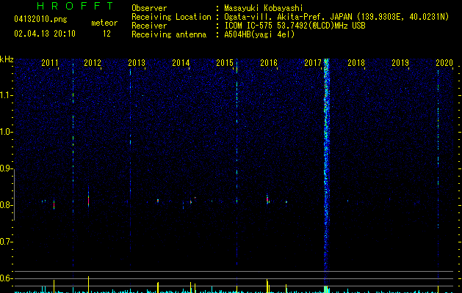Click time marker 2012
This screenshot has width=462, height=293.
coord(93,63)
